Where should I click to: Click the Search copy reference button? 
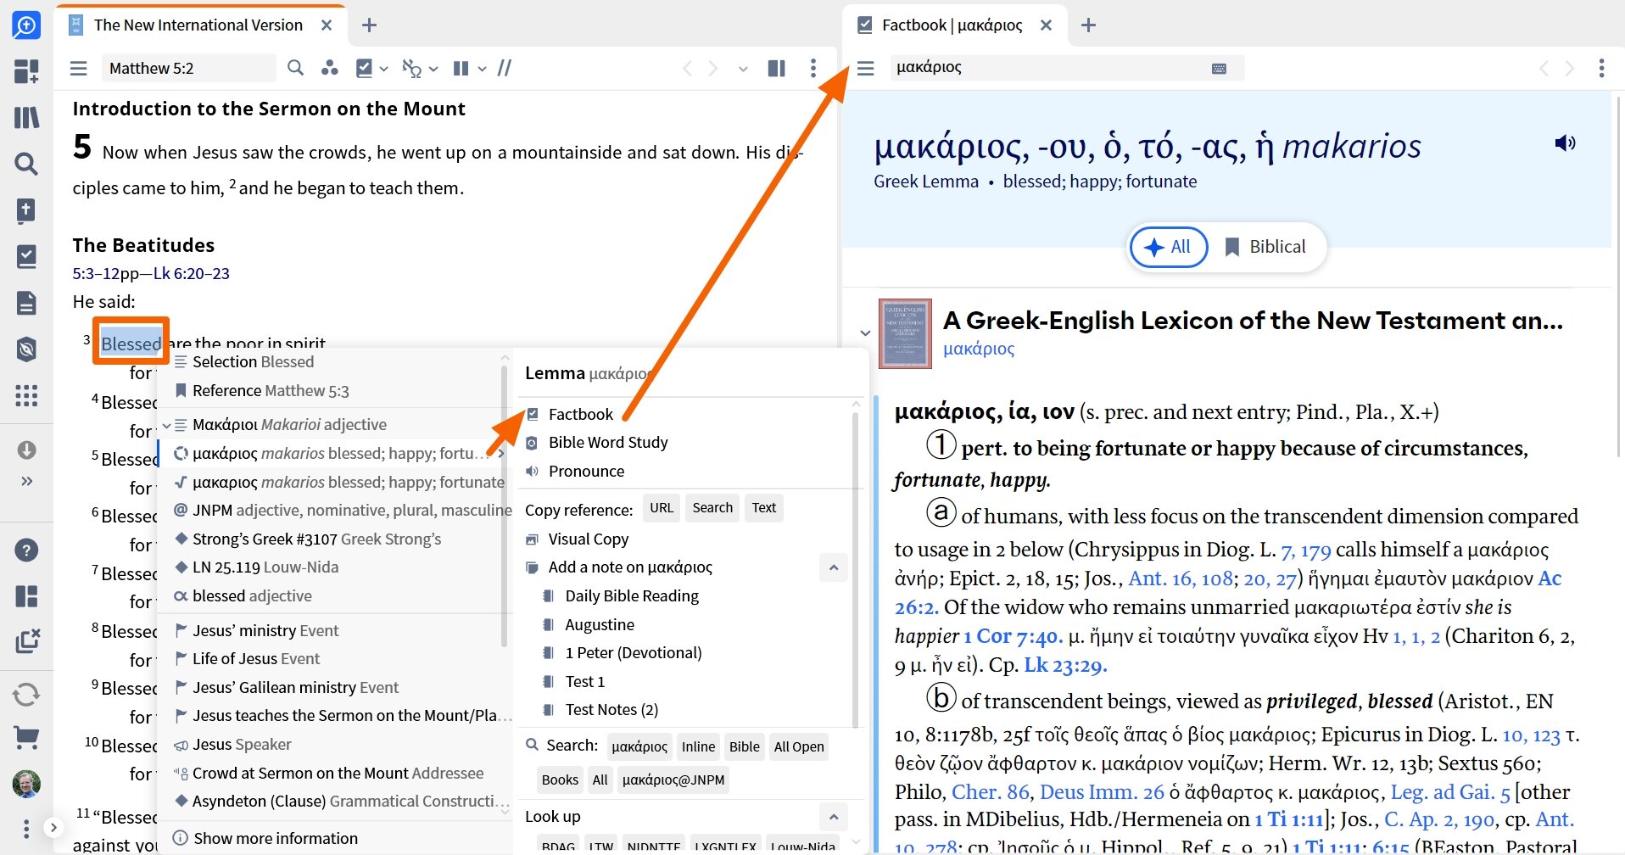click(x=712, y=508)
